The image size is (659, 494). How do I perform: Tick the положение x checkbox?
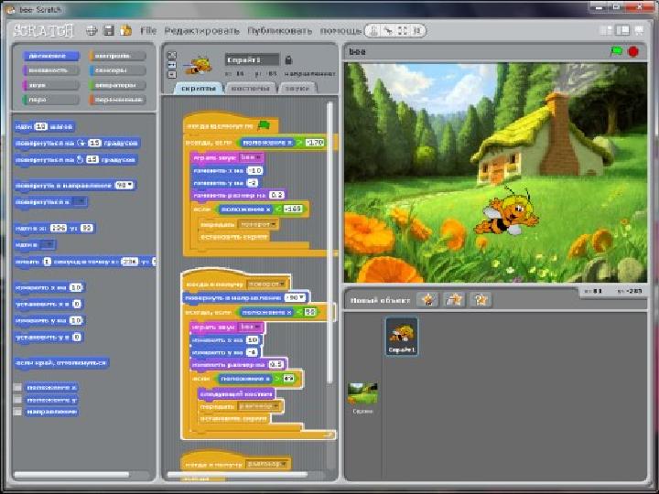[17, 387]
